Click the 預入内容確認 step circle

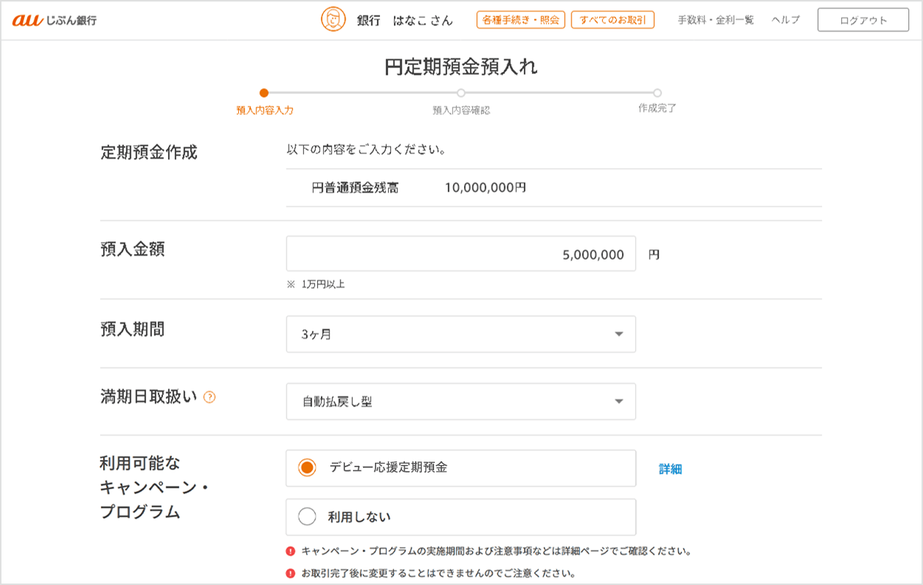(x=461, y=93)
